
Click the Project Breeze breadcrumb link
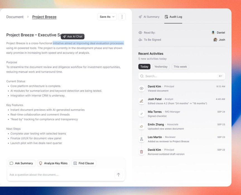[44, 17]
